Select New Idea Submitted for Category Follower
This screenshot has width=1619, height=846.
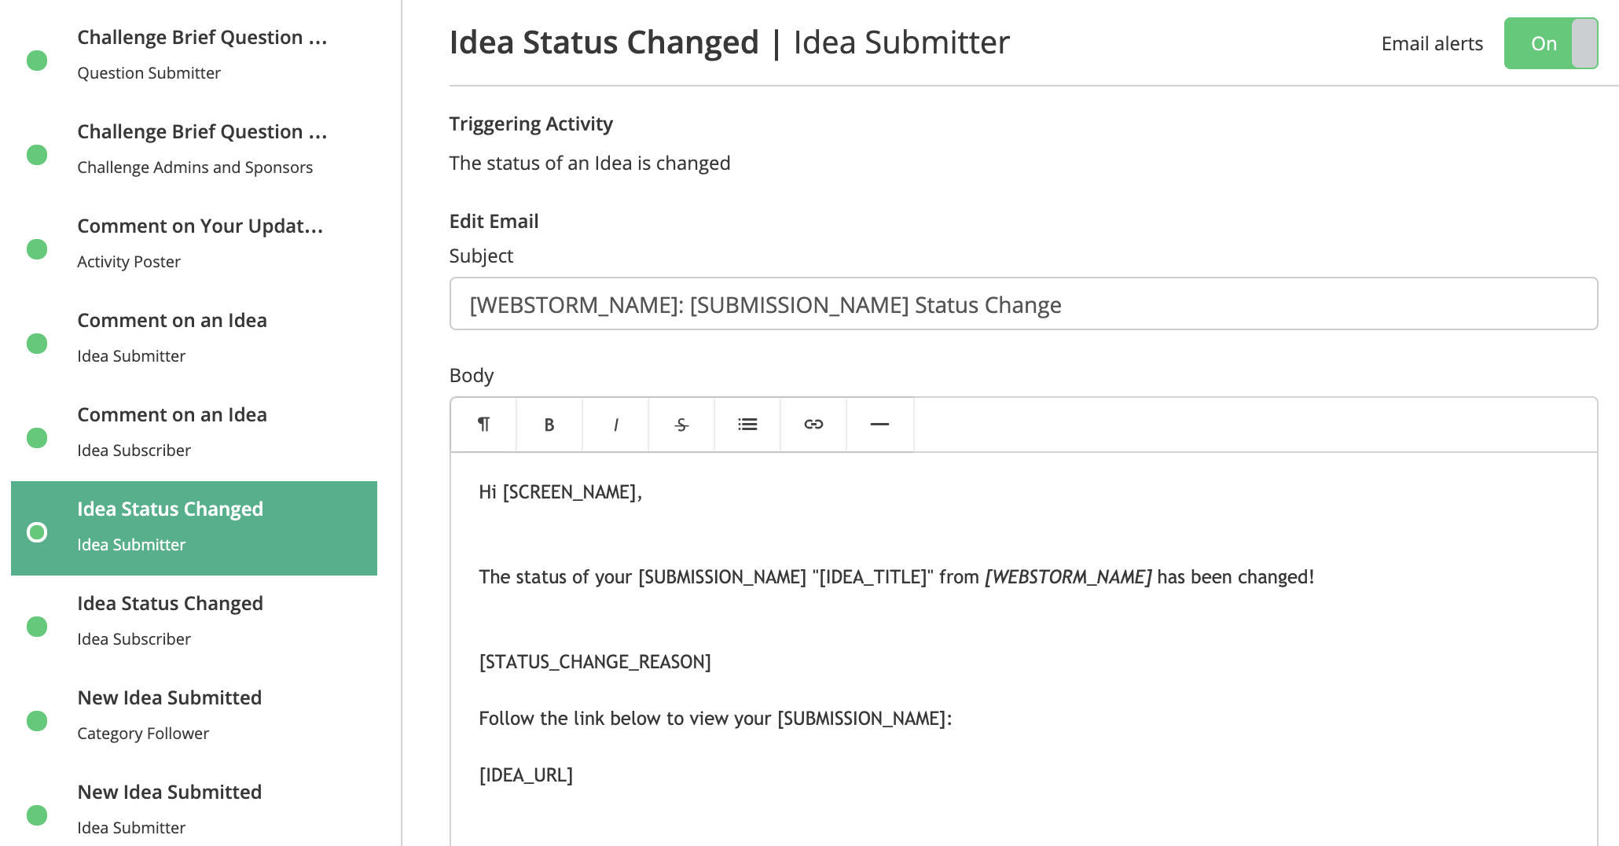click(194, 716)
